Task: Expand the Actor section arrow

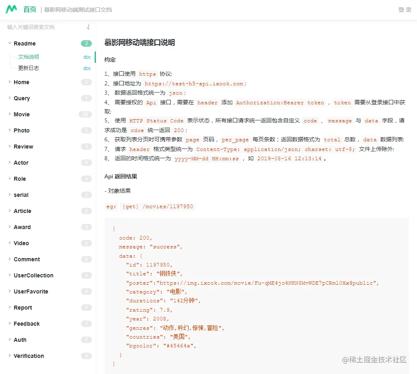Action: click(x=10, y=162)
